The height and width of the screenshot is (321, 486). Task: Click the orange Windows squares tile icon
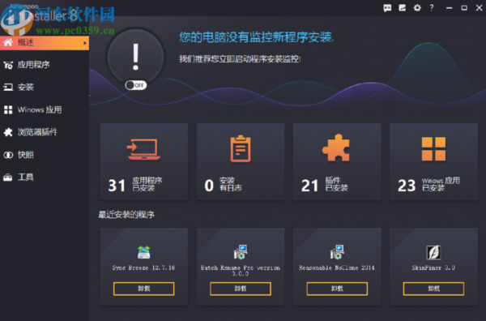[433, 149]
